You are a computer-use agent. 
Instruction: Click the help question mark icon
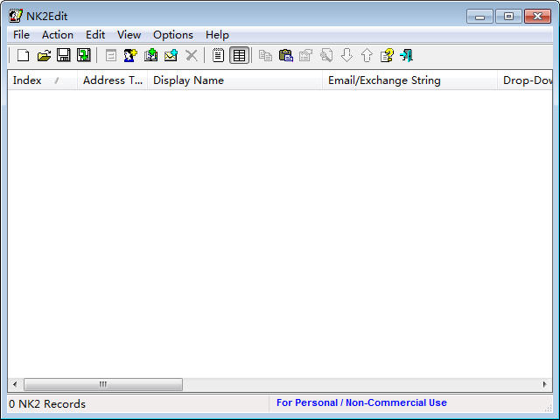pyautogui.click(x=387, y=55)
